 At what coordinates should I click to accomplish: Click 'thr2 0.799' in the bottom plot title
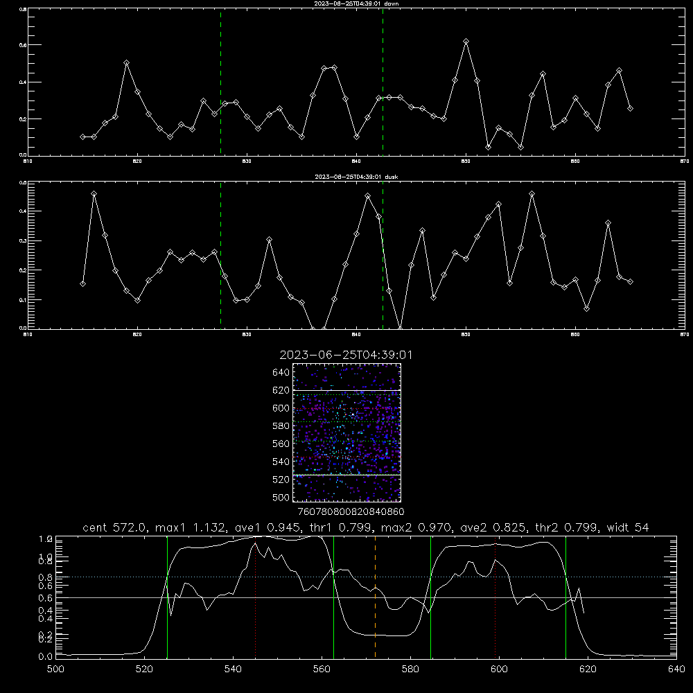coord(567,527)
